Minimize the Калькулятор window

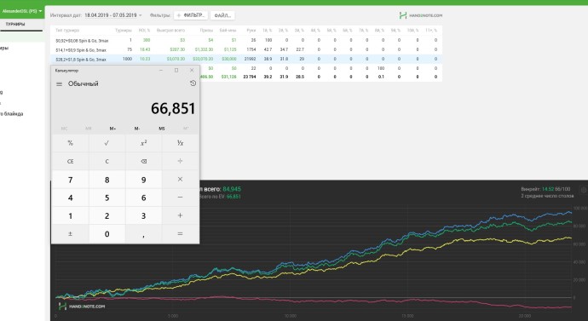click(x=161, y=71)
